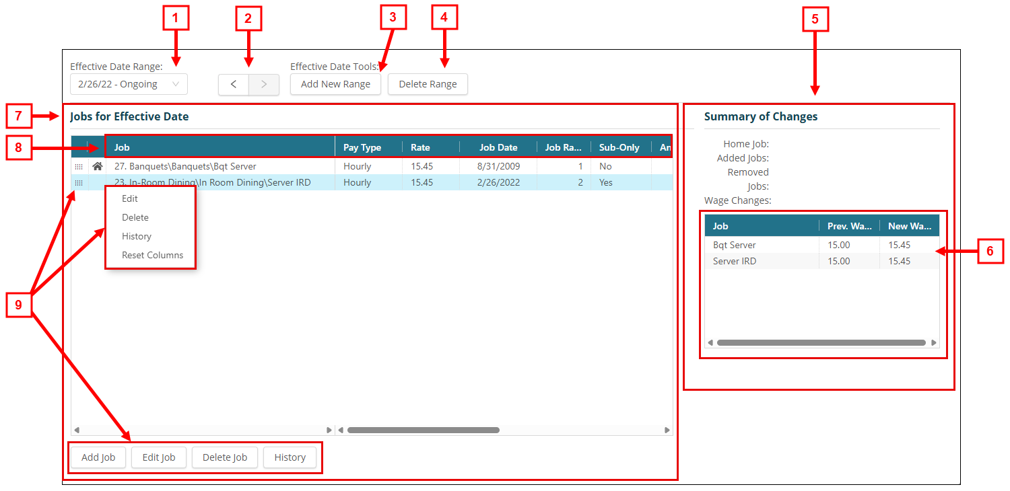Click the Delete Job button
The image size is (1010, 491).
point(225,457)
